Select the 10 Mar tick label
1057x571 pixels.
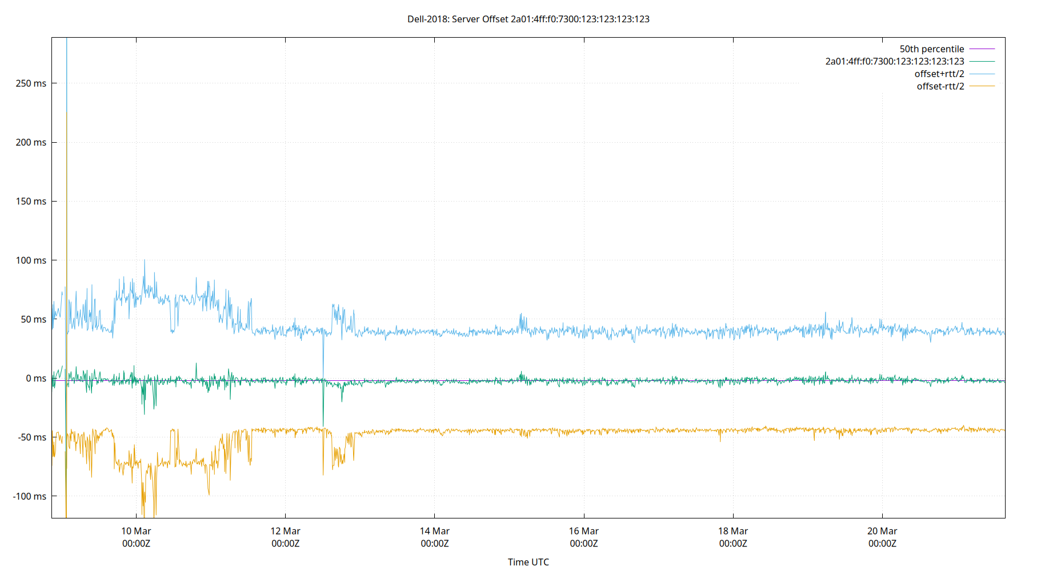(x=136, y=530)
